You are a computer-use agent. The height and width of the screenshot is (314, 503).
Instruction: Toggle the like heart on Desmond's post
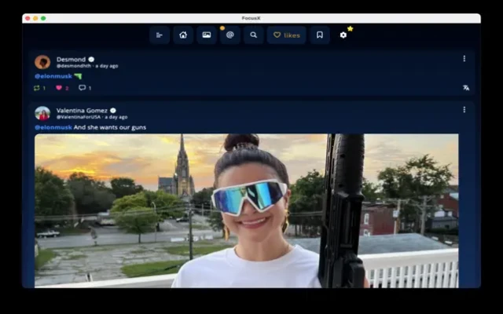59,88
